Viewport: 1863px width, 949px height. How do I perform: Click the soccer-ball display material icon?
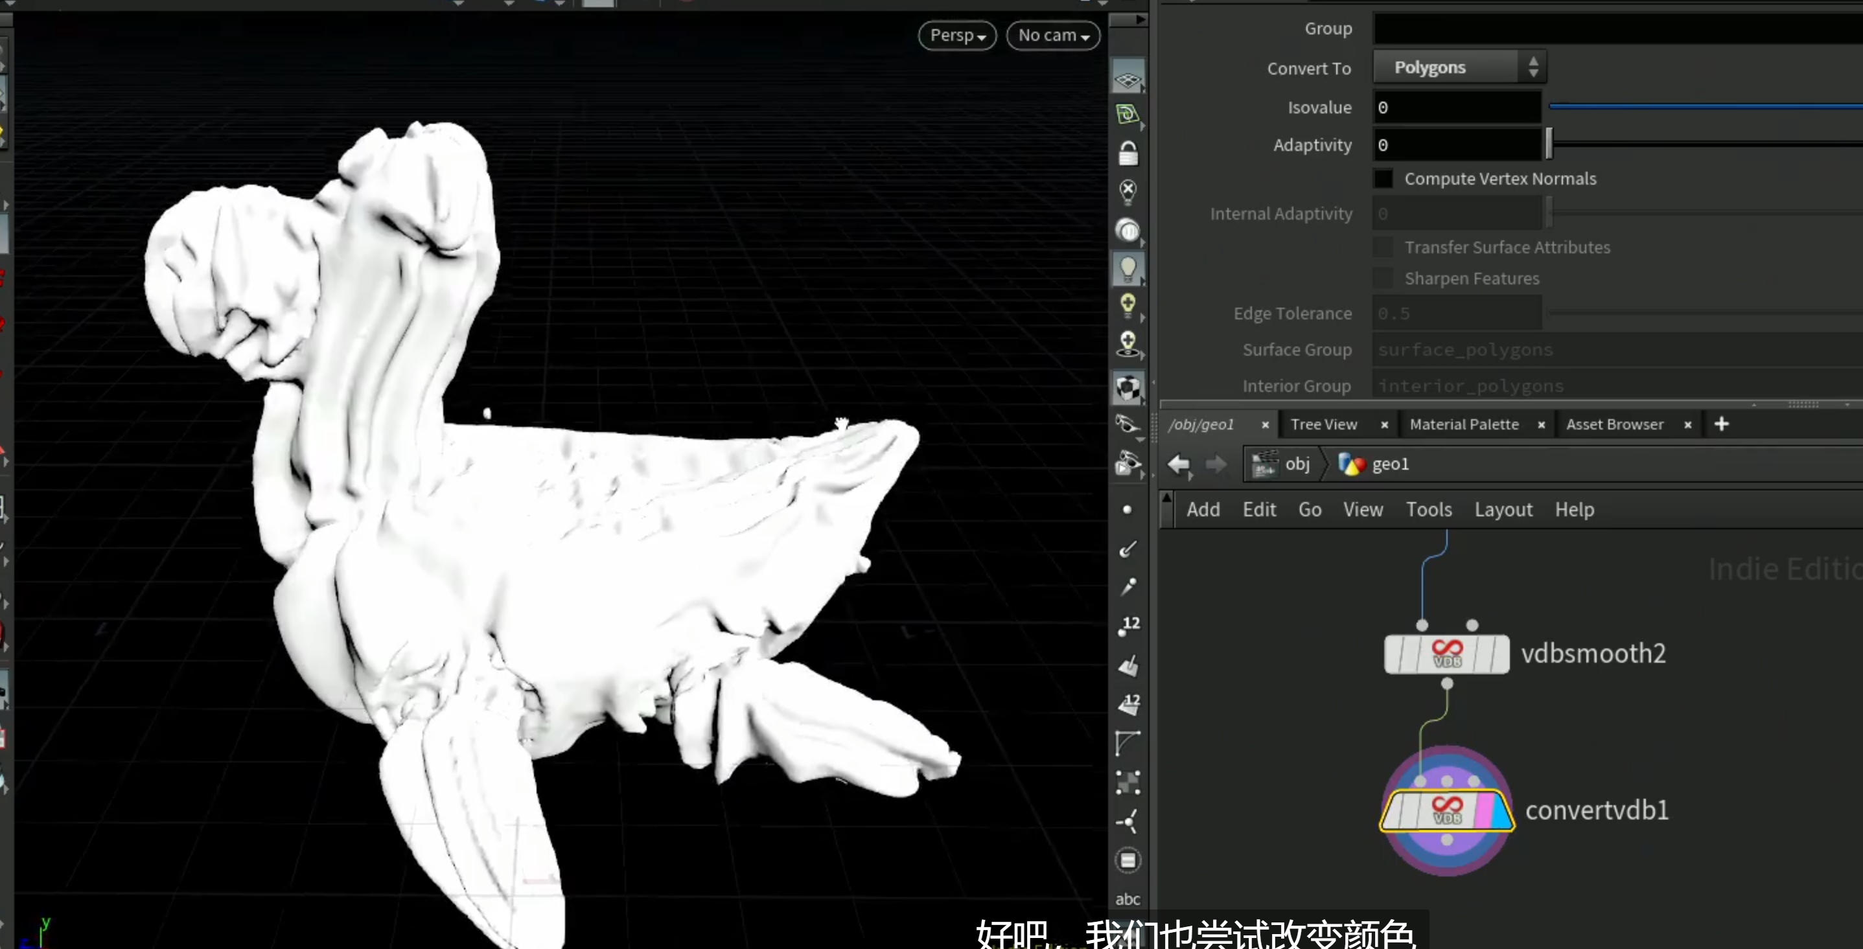click(1128, 388)
